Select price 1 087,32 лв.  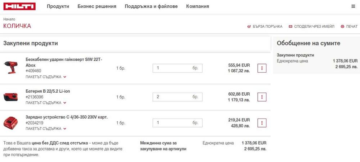[239, 71]
